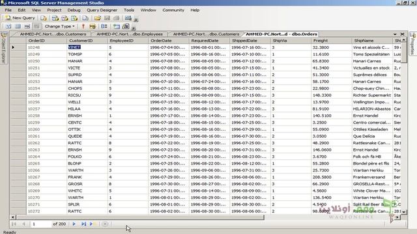
Task: Click the Add New Derived Table icon
Action: click(x=126, y=26)
